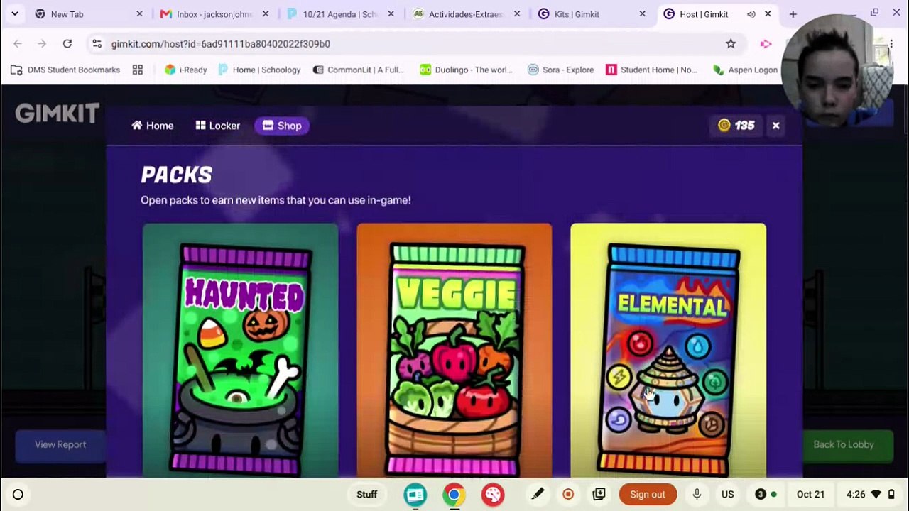The width and height of the screenshot is (909, 511).
Task: Open the apps grid bookmark
Action: coord(138,70)
